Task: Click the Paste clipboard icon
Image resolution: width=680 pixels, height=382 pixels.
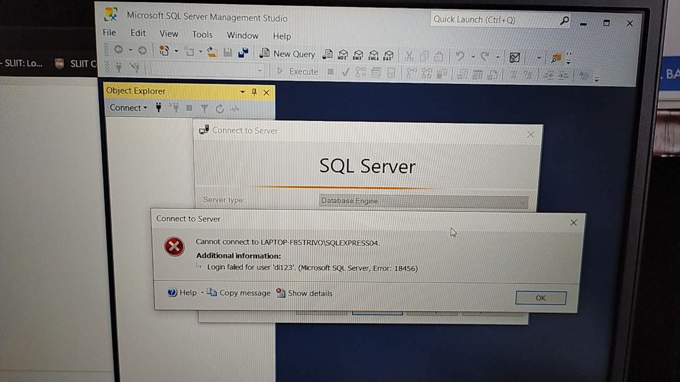Action: click(x=439, y=56)
